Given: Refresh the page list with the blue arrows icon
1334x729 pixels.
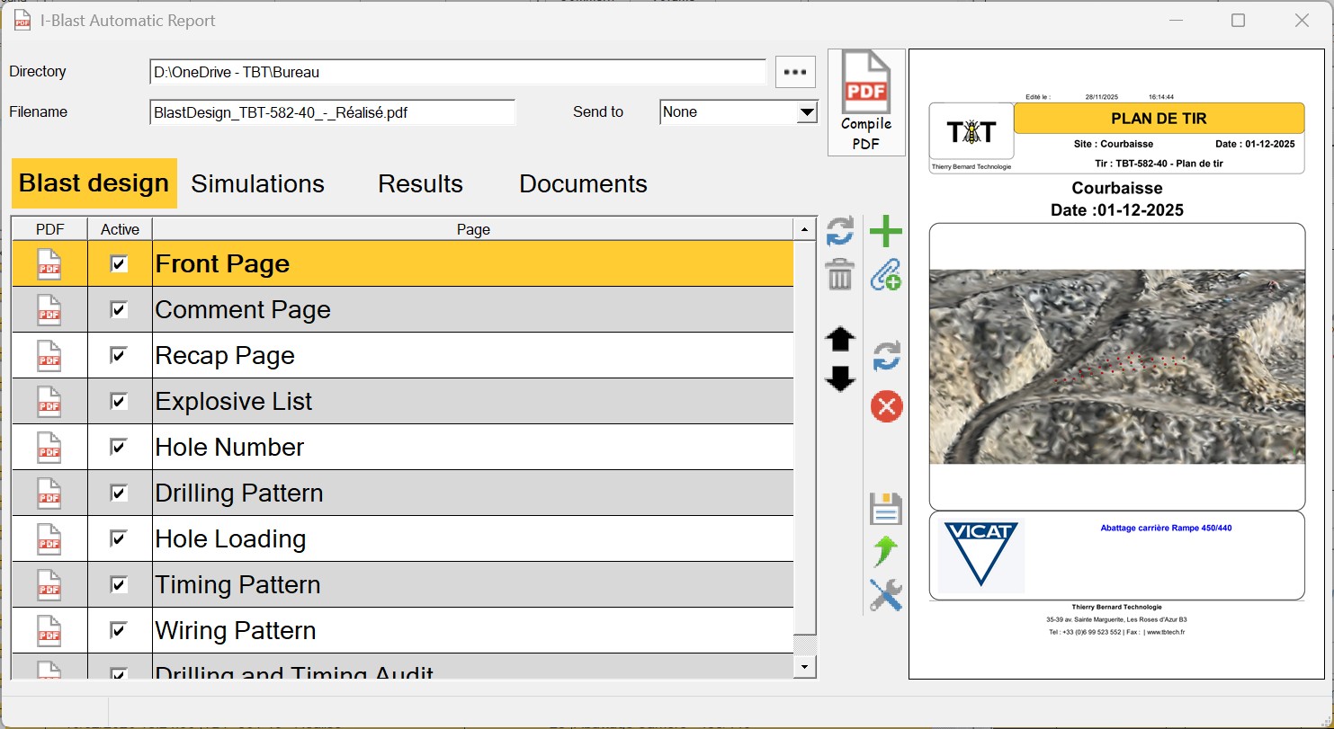Looking at the screenshot, I should (840, 232).
